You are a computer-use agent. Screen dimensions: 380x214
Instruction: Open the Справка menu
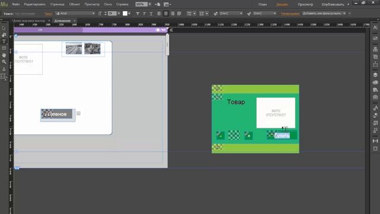click(122, 4)
